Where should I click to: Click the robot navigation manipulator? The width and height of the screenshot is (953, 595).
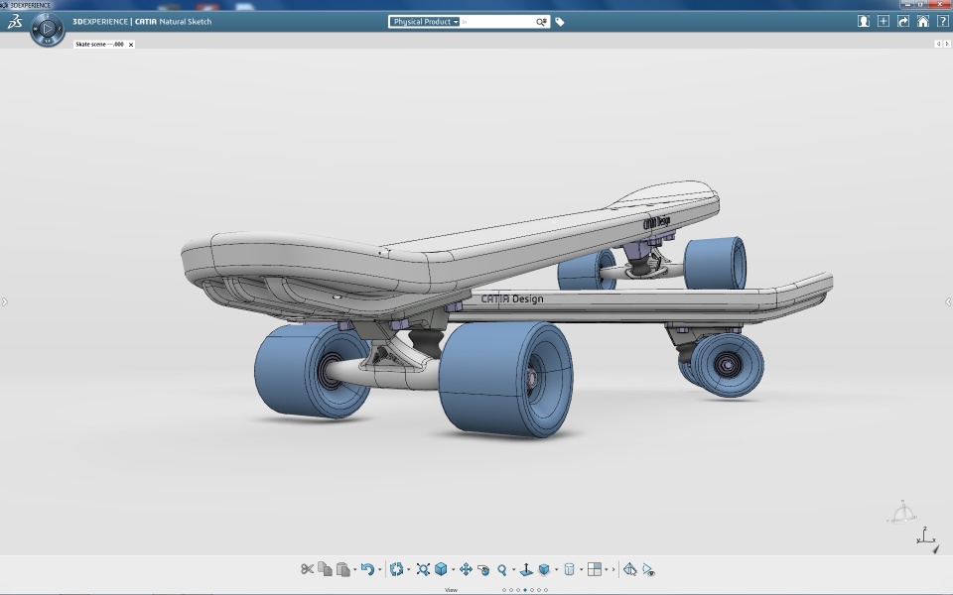coord(902,513)
